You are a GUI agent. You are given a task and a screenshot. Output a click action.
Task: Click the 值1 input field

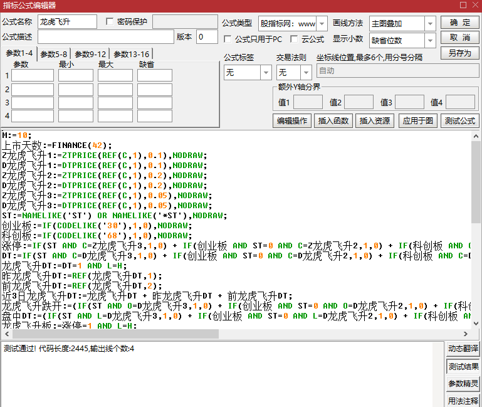coord(308,102)
